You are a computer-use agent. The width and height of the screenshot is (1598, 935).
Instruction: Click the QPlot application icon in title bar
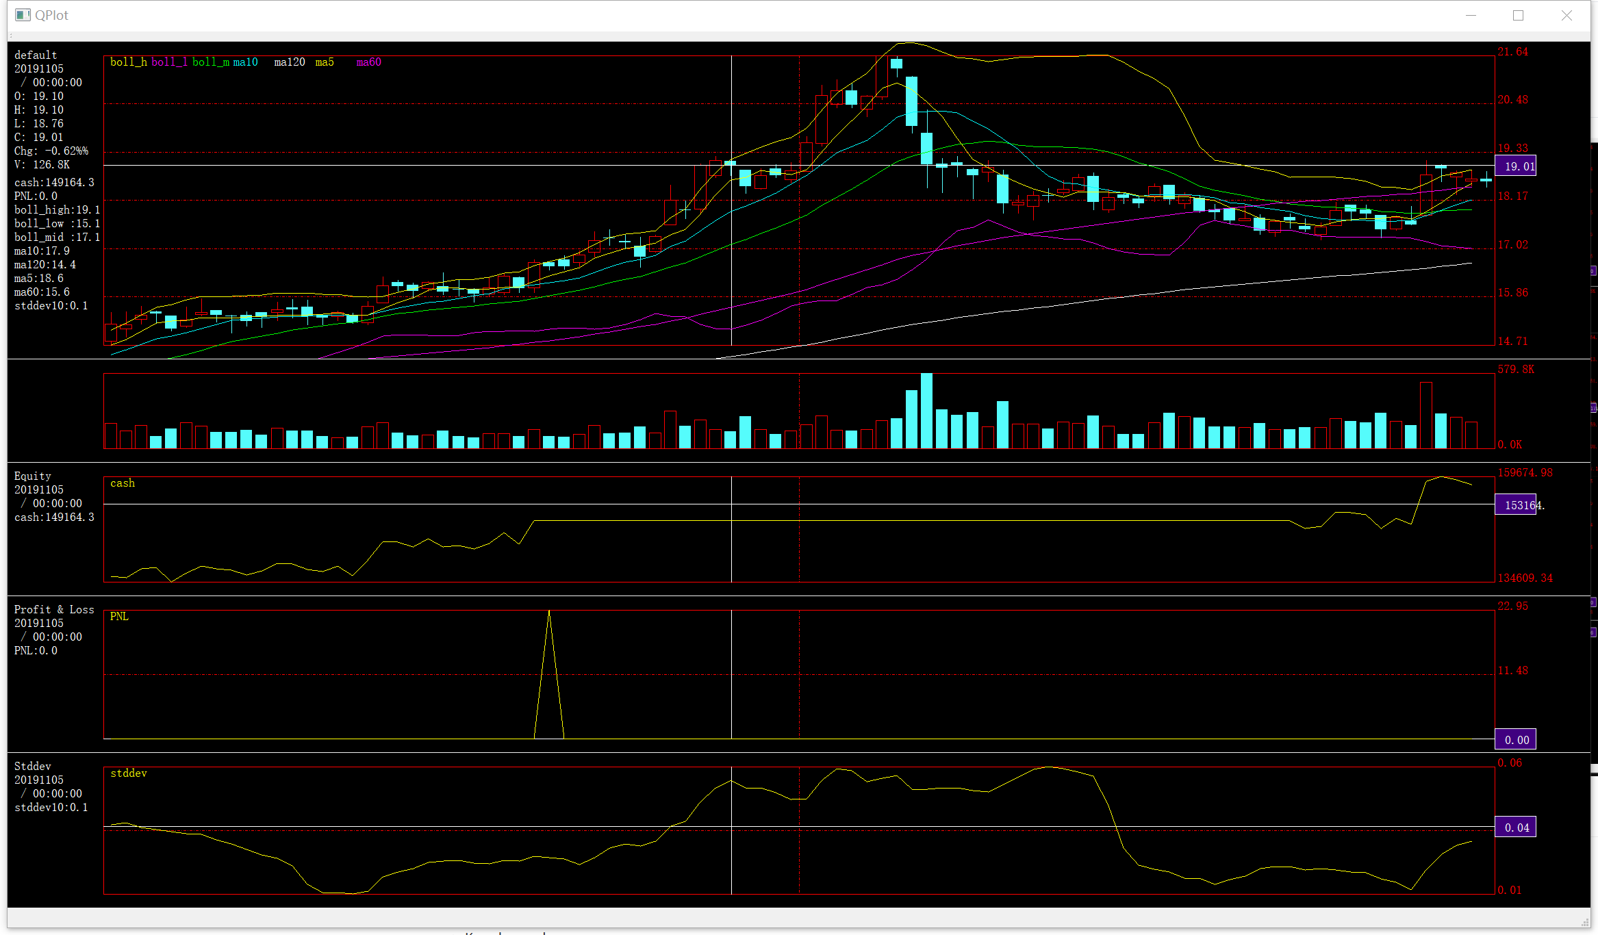click(23, 15)
